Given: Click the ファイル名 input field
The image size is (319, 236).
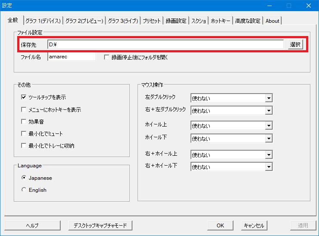Looking at the screenshot, I should click(x=71, y=57).
